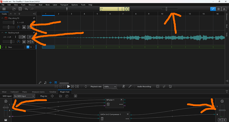Switch to the eye view mode

[x=218, y=9]
